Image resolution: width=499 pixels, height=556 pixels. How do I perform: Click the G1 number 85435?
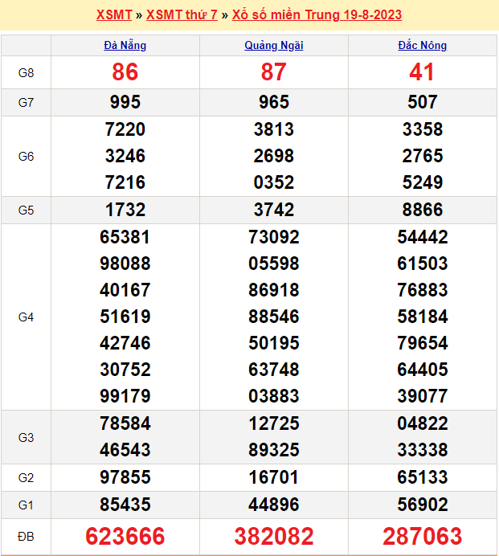tap(125, 505)
